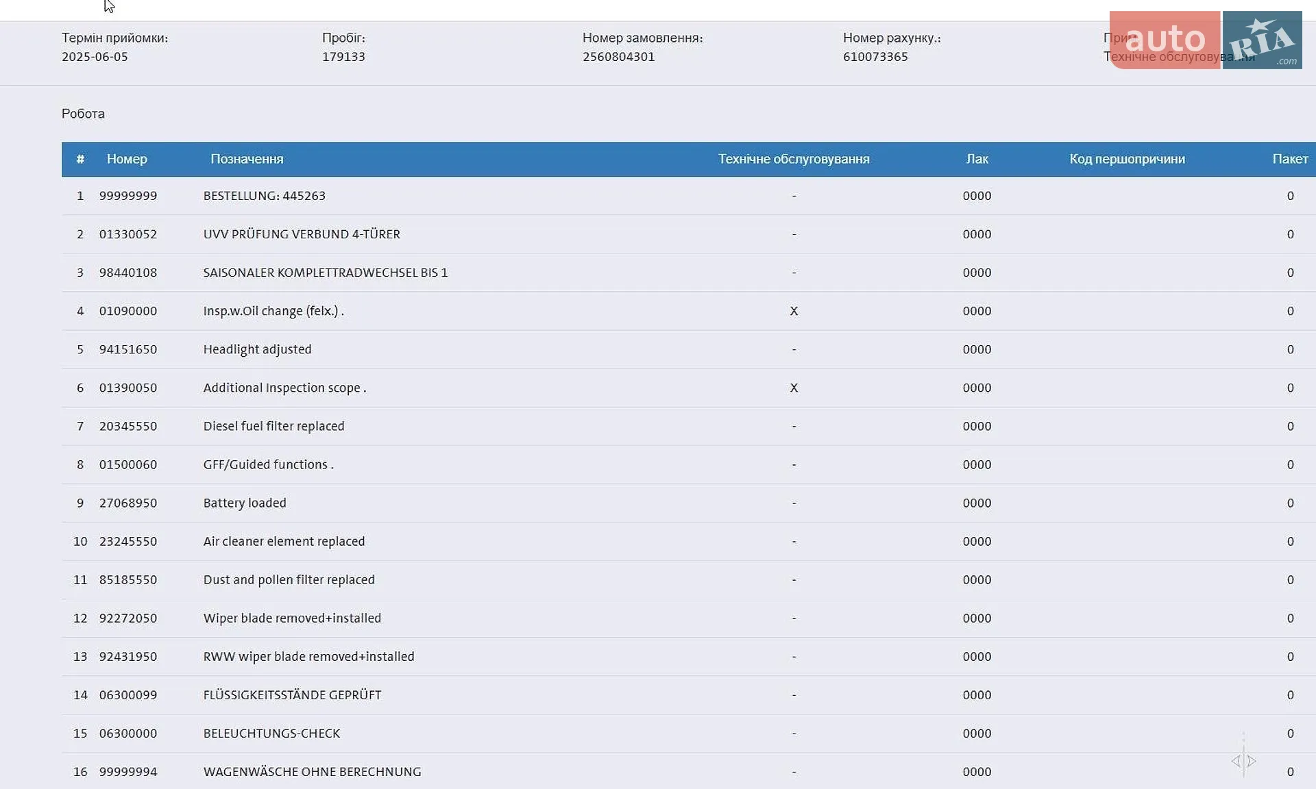1316x789 pixels.
Task: Click the left-right arrows icon at bottom right
Action: [1243, 761]
